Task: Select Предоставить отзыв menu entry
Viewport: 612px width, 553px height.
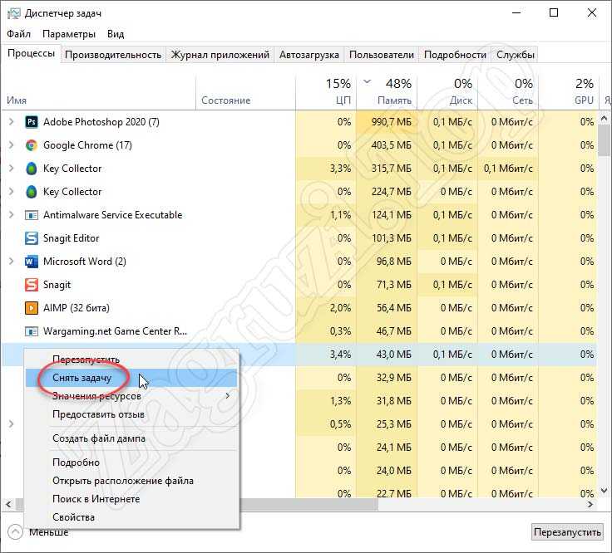Action: [131, 414]
